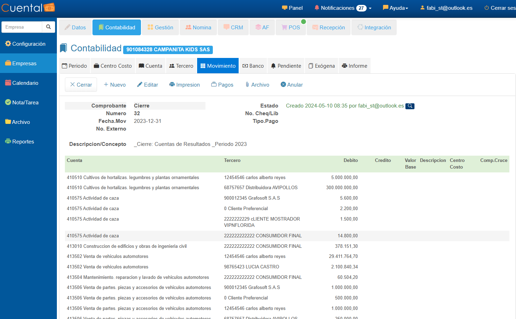
Task: Expand the Notificaciones dropdown
Action: 343,8
